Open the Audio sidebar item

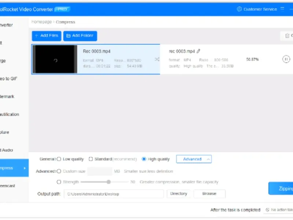click(14, 150)
